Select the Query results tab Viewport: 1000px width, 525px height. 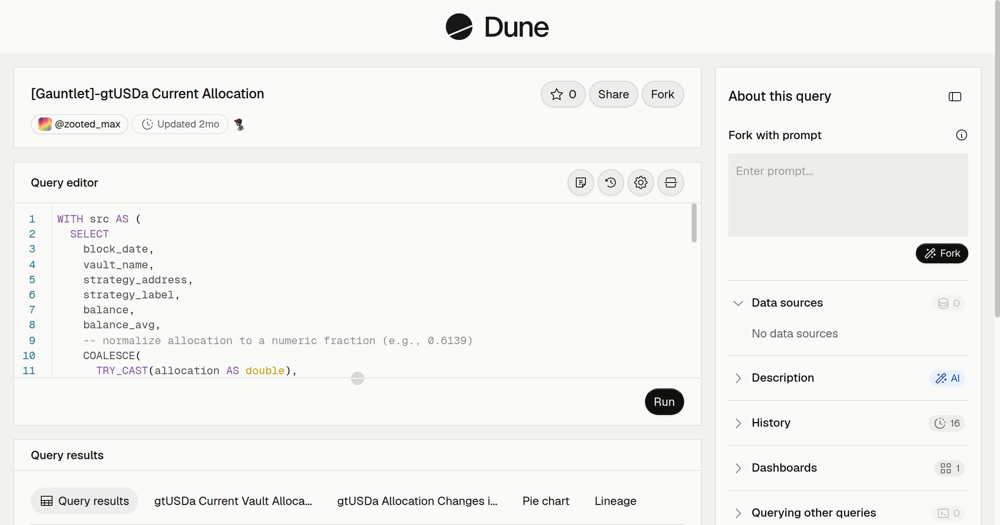[85, 501]
